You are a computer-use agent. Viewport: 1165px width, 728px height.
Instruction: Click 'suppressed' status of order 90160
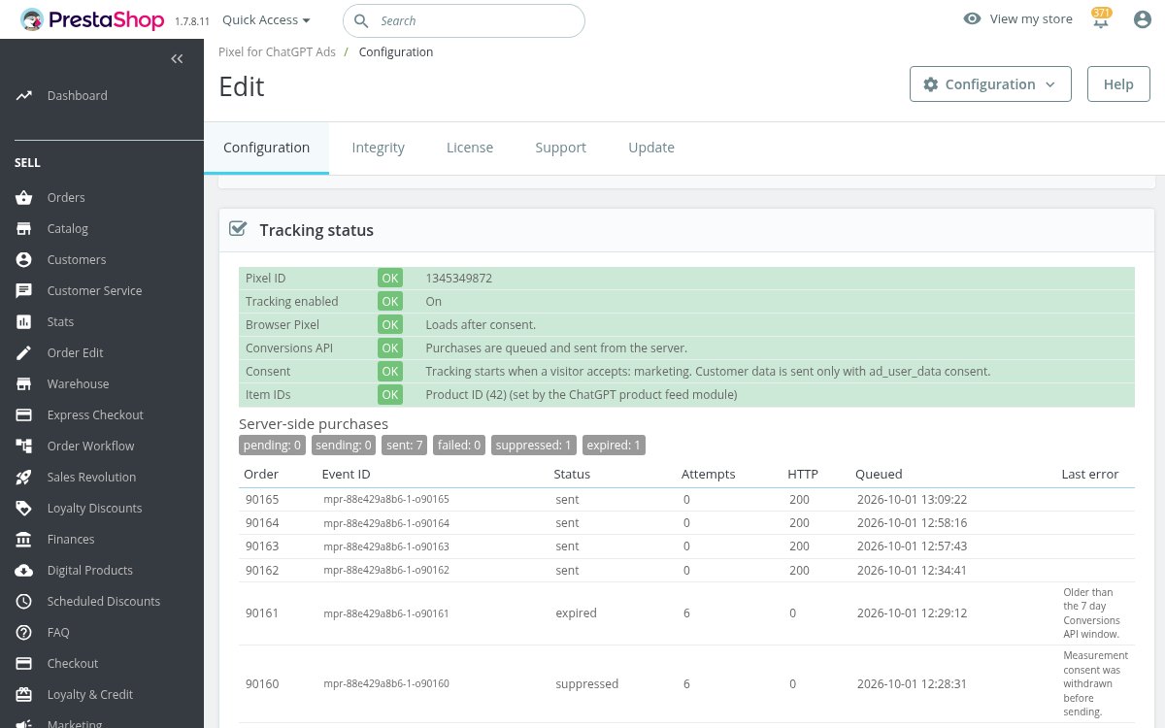586,684
